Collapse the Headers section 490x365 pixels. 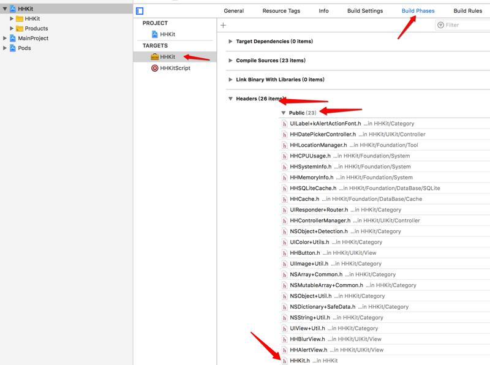point(230,99)
